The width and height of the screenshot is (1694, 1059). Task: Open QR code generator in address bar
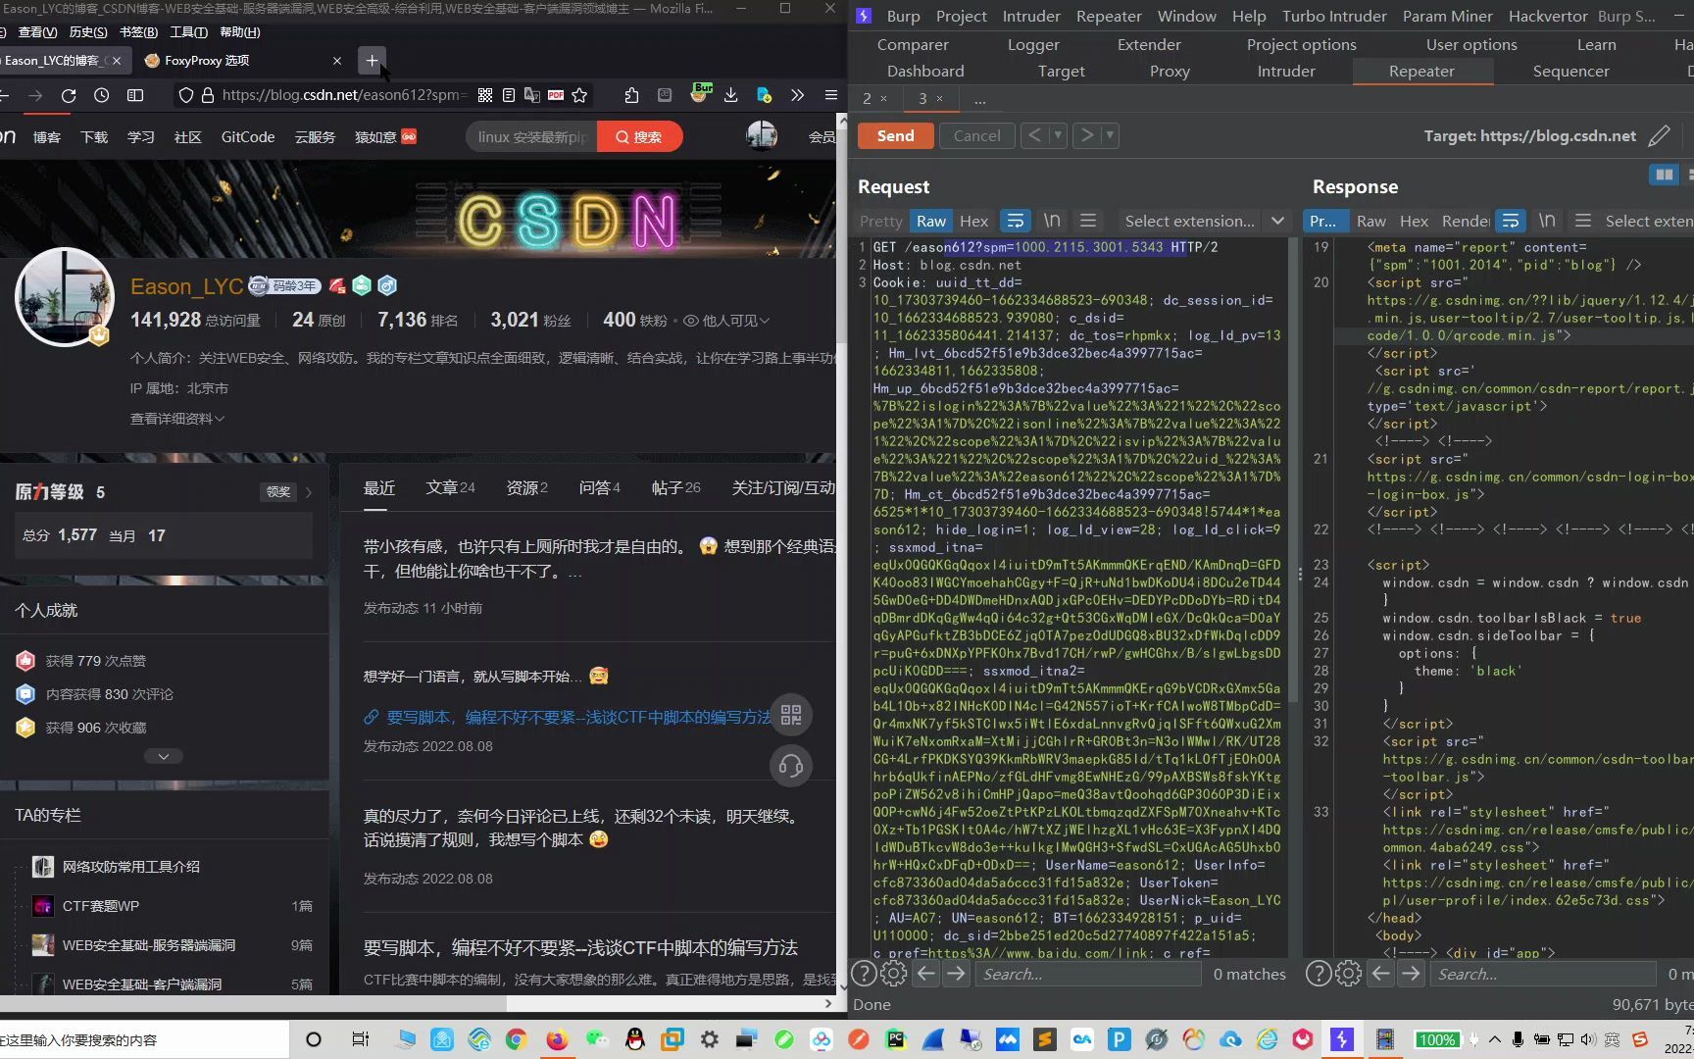coord(485,95)
